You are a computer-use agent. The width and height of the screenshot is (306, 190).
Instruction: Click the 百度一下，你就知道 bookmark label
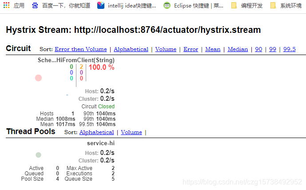point(66,5)
